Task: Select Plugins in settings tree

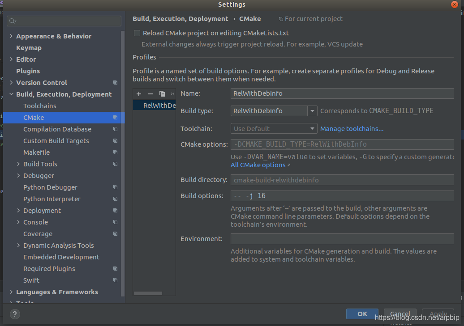Action: pos(28,71)
